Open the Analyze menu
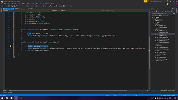Viewport: 178px width, 100px height. point(42,4)
